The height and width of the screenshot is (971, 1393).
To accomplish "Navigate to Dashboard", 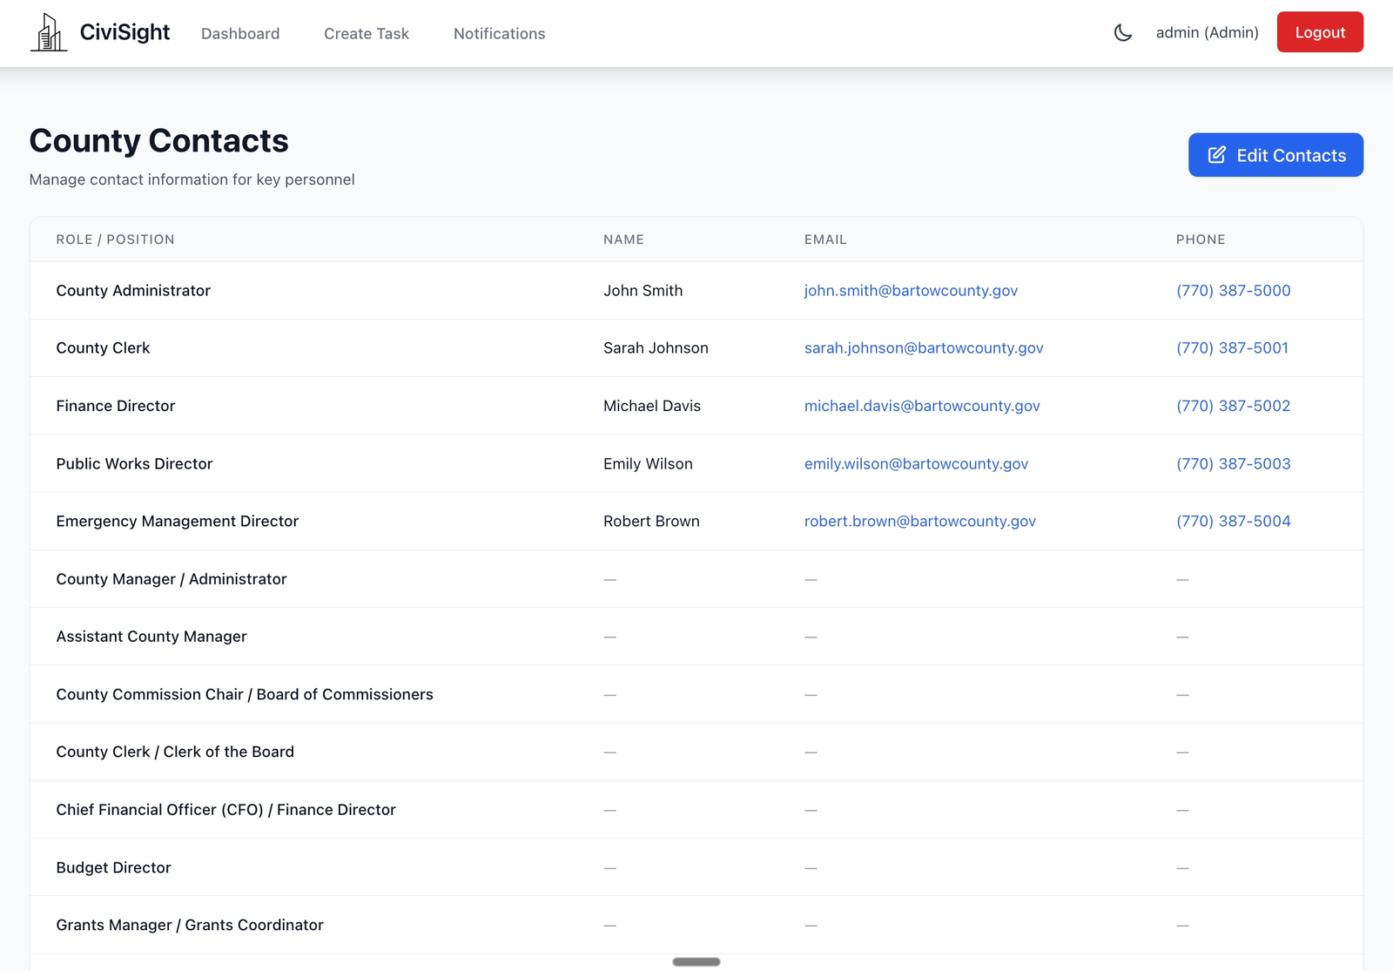I will point(240,34).
